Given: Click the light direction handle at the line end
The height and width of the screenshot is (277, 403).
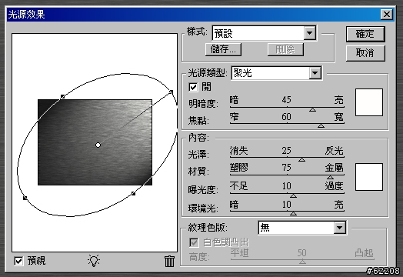Looking at the screenshot, I should pyautogui.click(x=172, y=92).
